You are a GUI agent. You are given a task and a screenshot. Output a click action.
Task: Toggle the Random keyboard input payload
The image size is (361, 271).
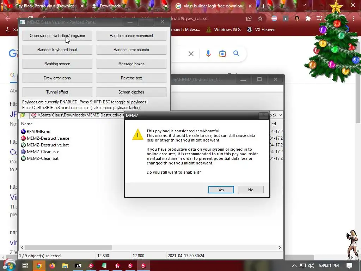pos(57,50)
